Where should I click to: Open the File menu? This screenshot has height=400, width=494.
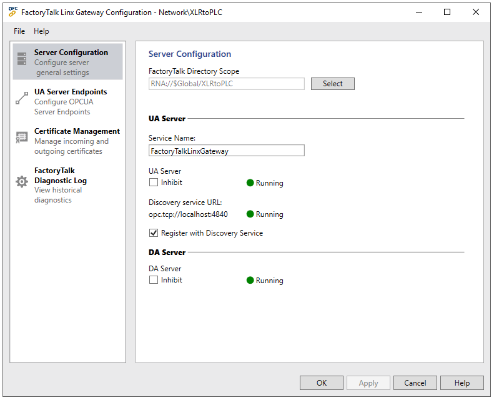coord(19,31)
